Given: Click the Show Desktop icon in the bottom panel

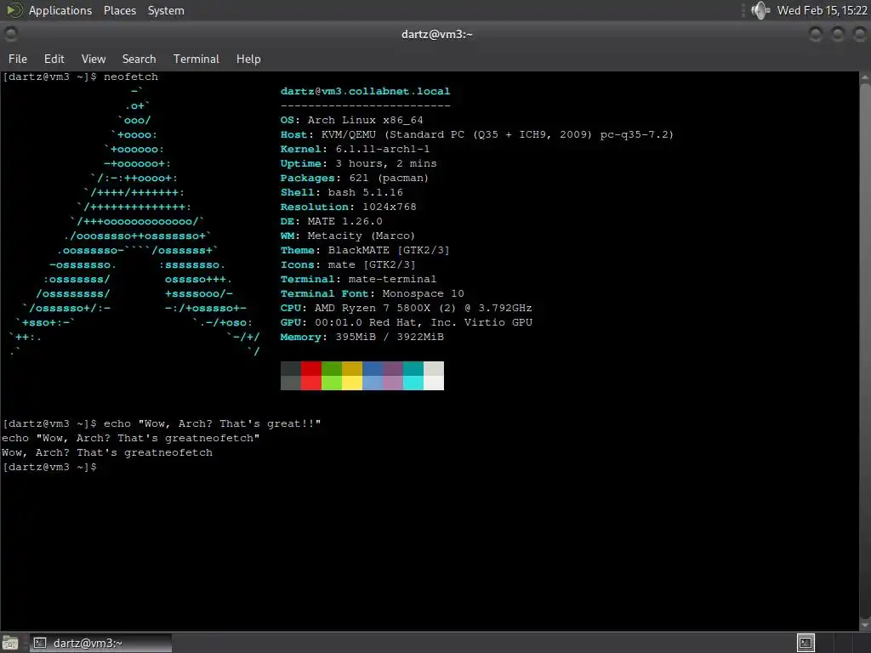Looking at the screenshot, I should point(10,643).
